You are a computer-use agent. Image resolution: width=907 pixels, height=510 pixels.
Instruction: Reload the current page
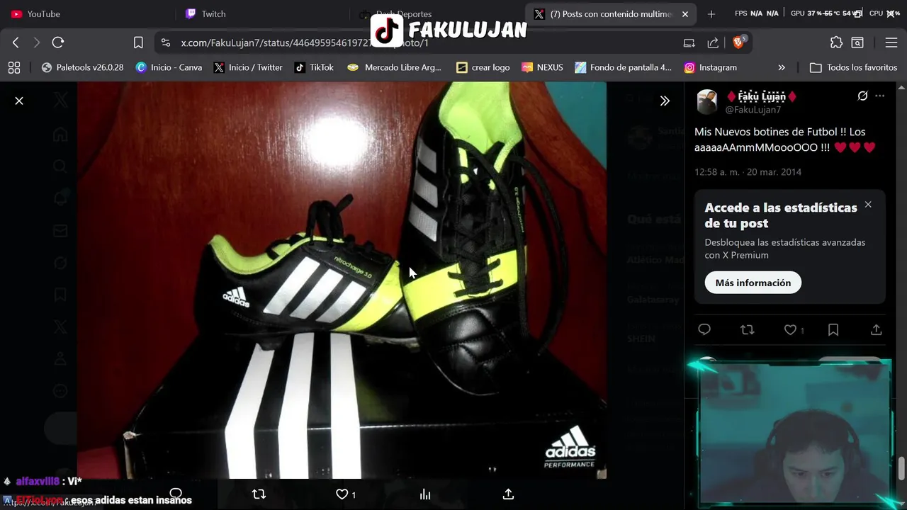pyautogui.click(x=58, y=42)
